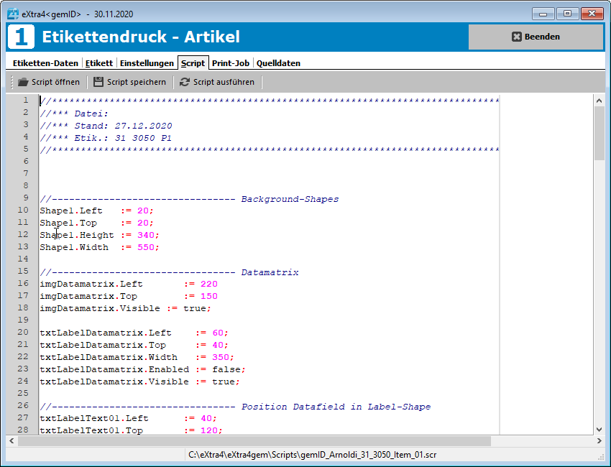View the Quelldaten tab
Image resolution: width=611 pixels, height=467 pixels.
coord(277,63)
